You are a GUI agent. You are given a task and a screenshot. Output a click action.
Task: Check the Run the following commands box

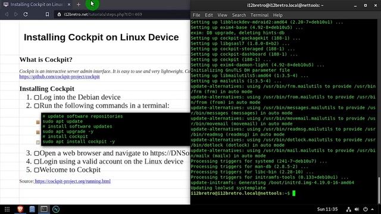[36, 106]
